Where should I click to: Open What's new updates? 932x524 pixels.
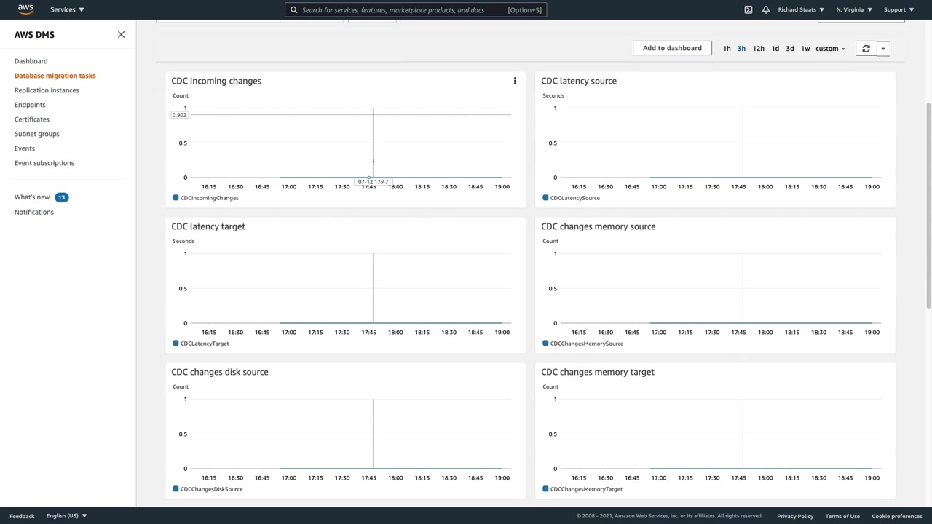pos(32,197)
